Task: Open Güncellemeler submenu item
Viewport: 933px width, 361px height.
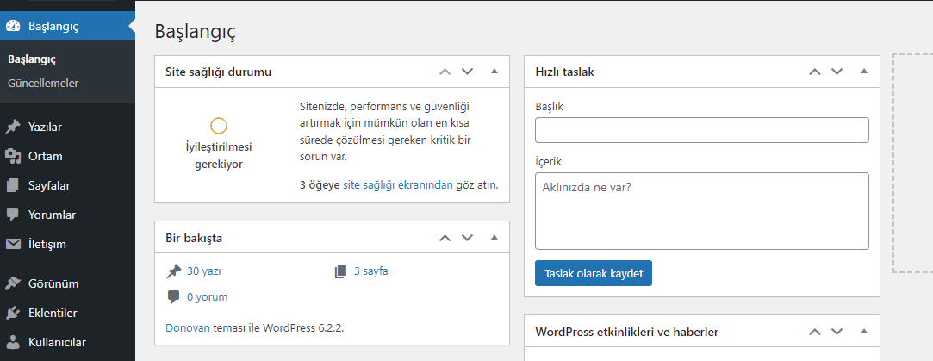Action: click(43, 84)
